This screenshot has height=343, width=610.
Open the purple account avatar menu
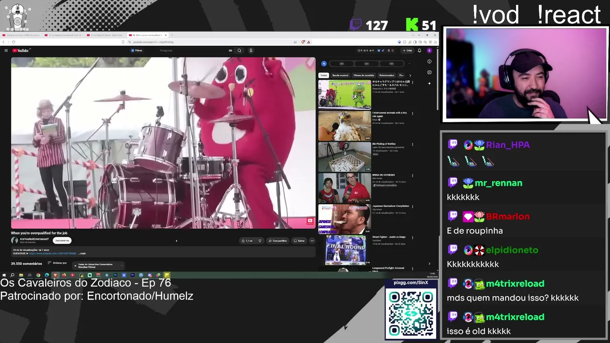pos(429,50)
